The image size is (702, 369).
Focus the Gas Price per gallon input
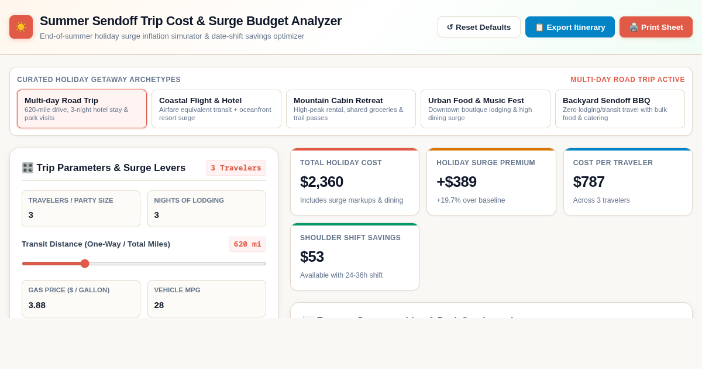[x=81, y=299]
